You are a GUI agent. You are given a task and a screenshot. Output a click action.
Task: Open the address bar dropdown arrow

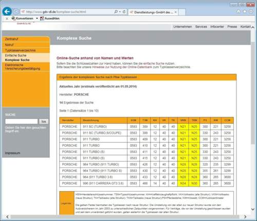point(120,12)
